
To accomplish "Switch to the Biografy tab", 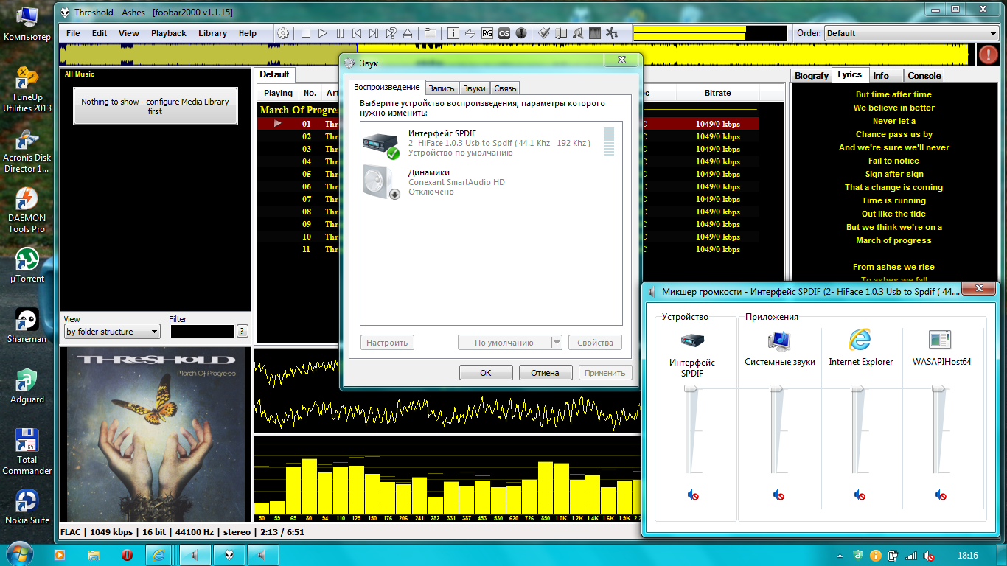I will [x=812, y=75].
